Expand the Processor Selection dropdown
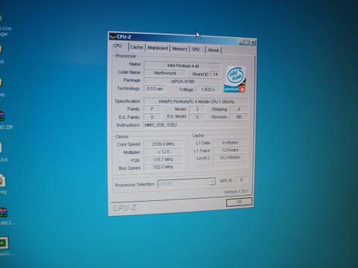 (186, 183)
